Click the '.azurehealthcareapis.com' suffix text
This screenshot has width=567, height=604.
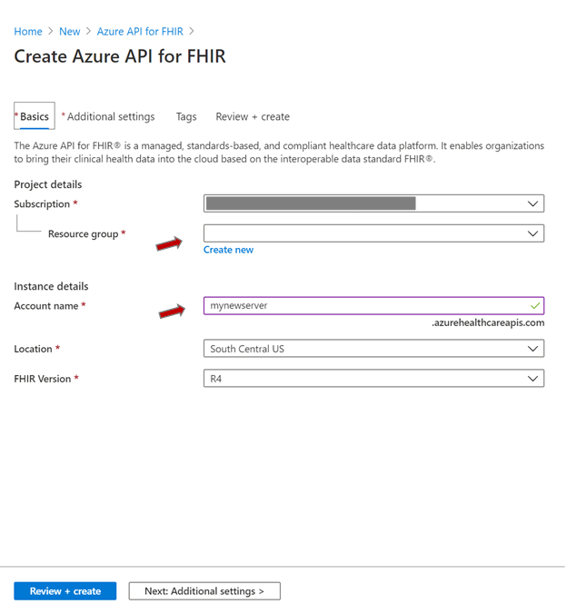coord(488,322)
